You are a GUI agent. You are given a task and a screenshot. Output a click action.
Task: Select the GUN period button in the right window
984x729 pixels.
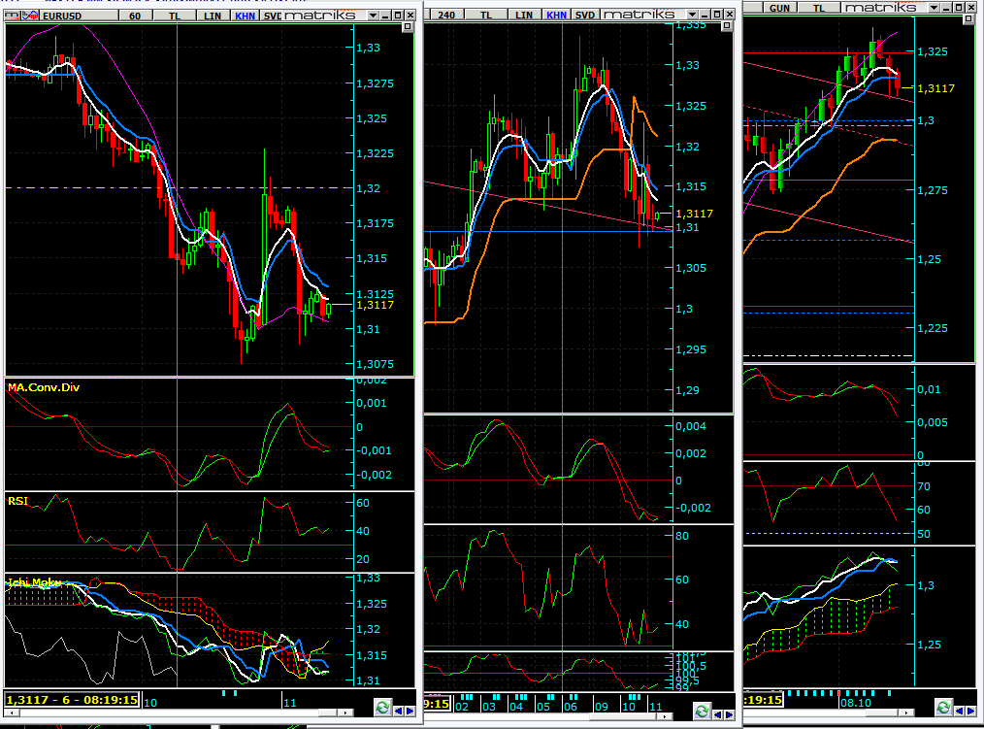click(779, 8)
